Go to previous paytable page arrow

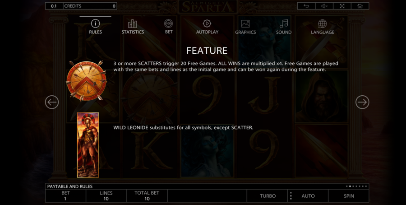click(x=52, y=102)
